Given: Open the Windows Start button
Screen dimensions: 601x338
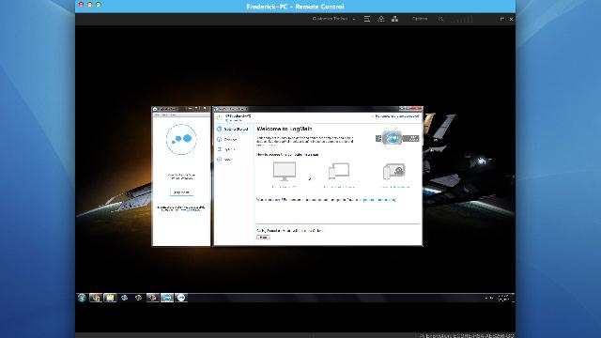Looking at the screenshot, I should pos(82,298).
